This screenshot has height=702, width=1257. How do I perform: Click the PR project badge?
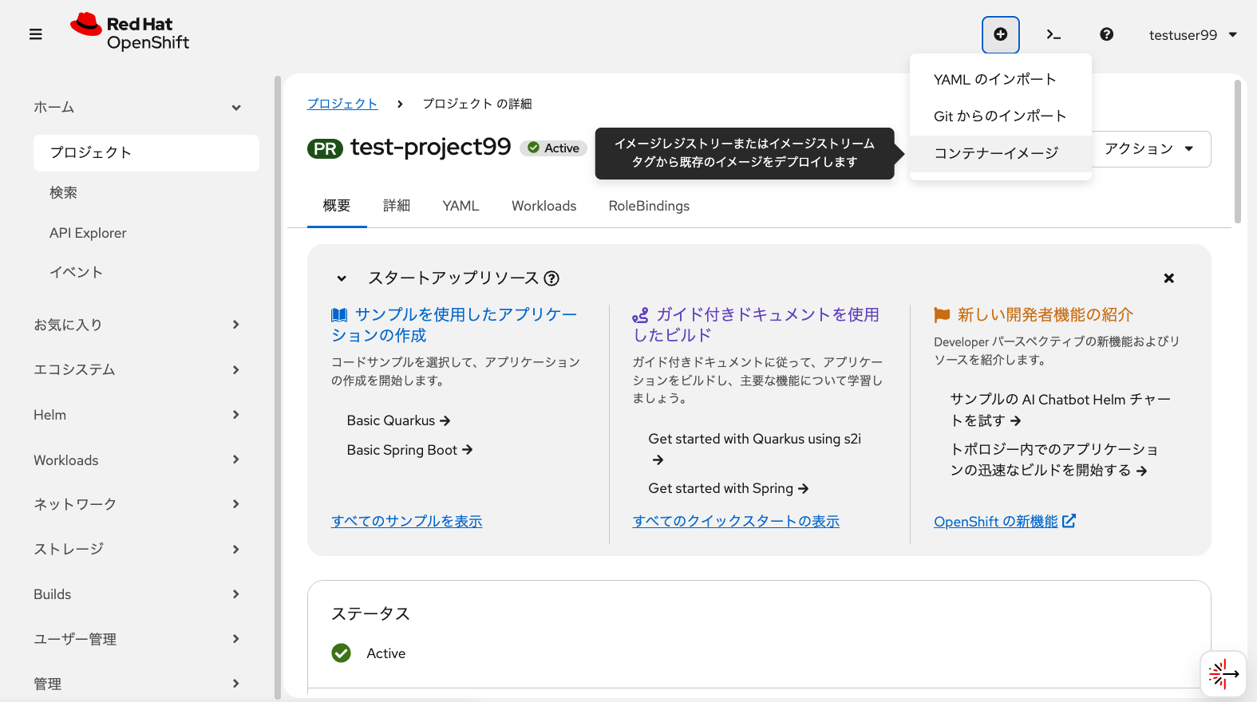coord(325,148)
